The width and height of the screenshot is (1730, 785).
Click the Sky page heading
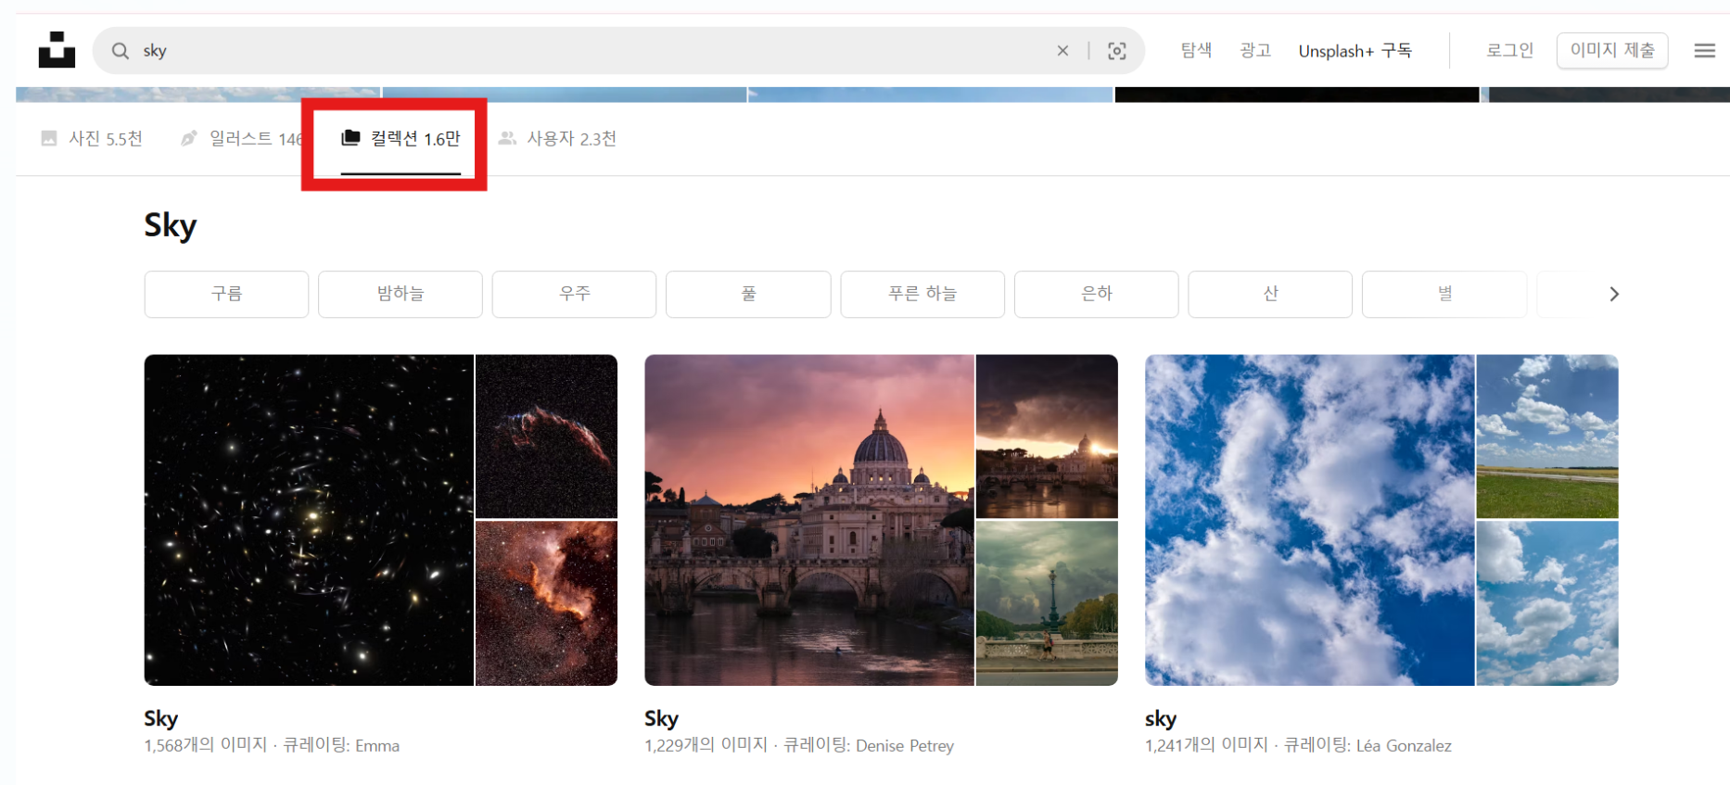pos(171,225)
